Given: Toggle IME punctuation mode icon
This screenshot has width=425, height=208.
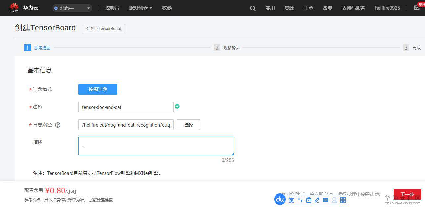Looking at the screenshot, I should 300,200.
